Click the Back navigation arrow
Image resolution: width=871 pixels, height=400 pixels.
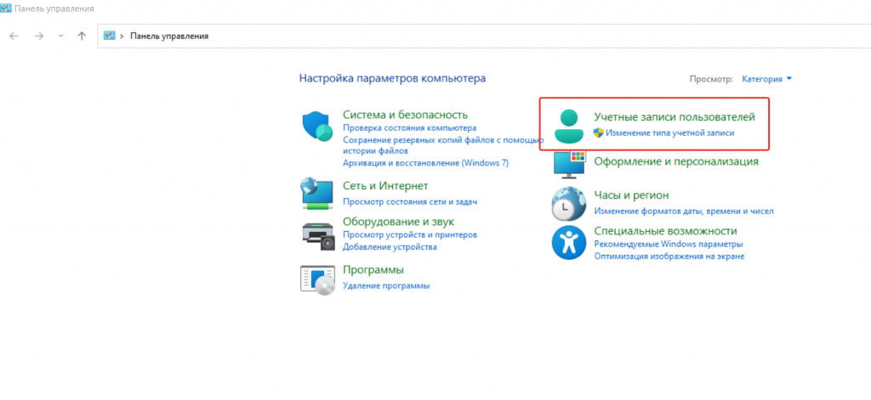pos(14,36)
